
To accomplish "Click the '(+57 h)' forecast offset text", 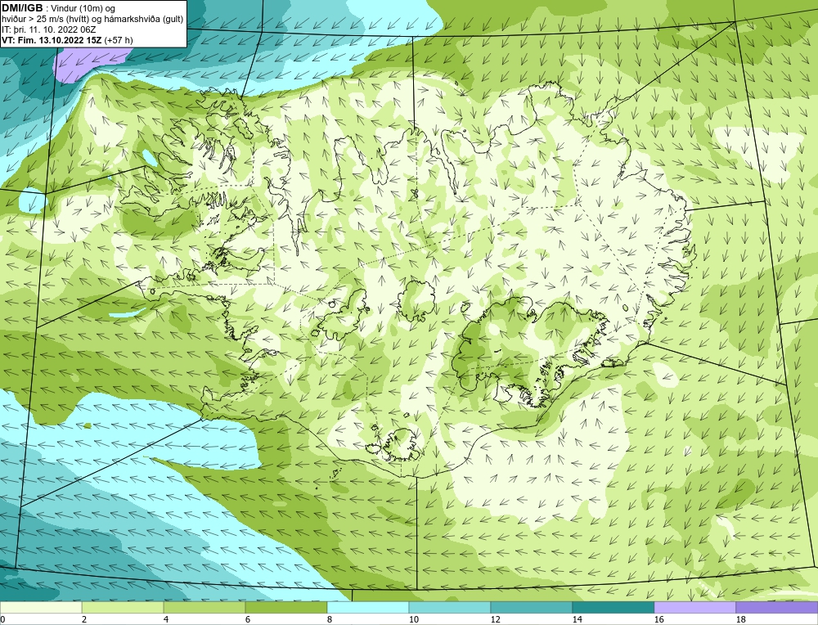I will tap(119, 40).
